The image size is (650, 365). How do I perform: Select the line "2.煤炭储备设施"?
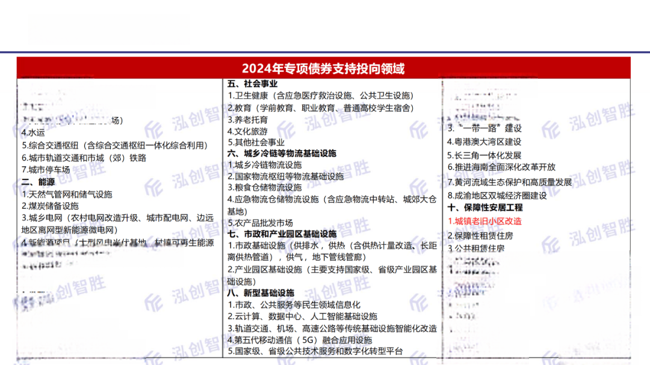point(50,206)
